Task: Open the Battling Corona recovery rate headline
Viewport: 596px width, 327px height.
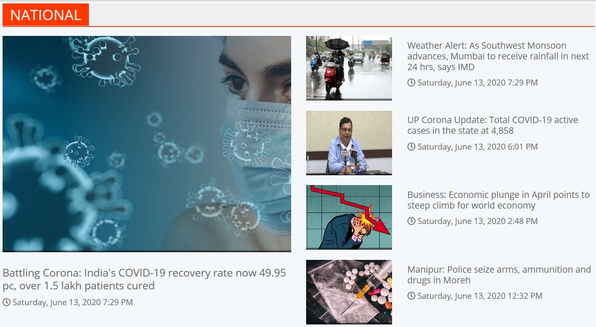Action: (x=144, y=279)
